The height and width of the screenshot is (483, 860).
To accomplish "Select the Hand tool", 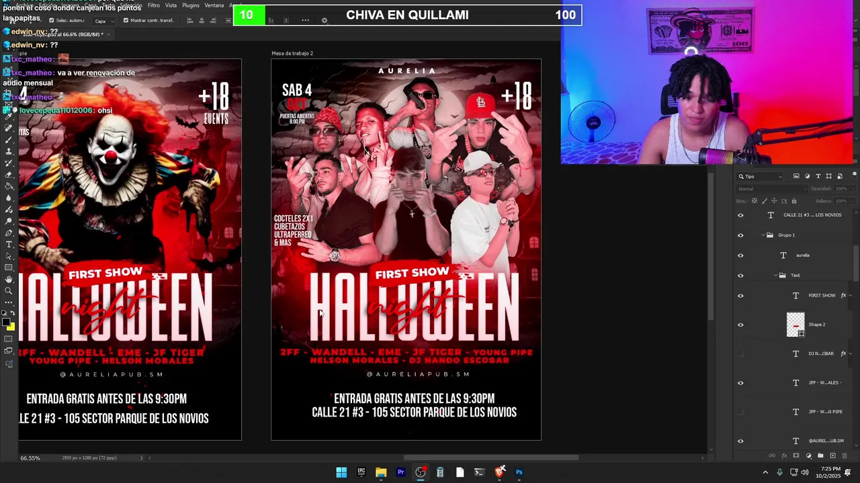I will click(x=9, y=279).
